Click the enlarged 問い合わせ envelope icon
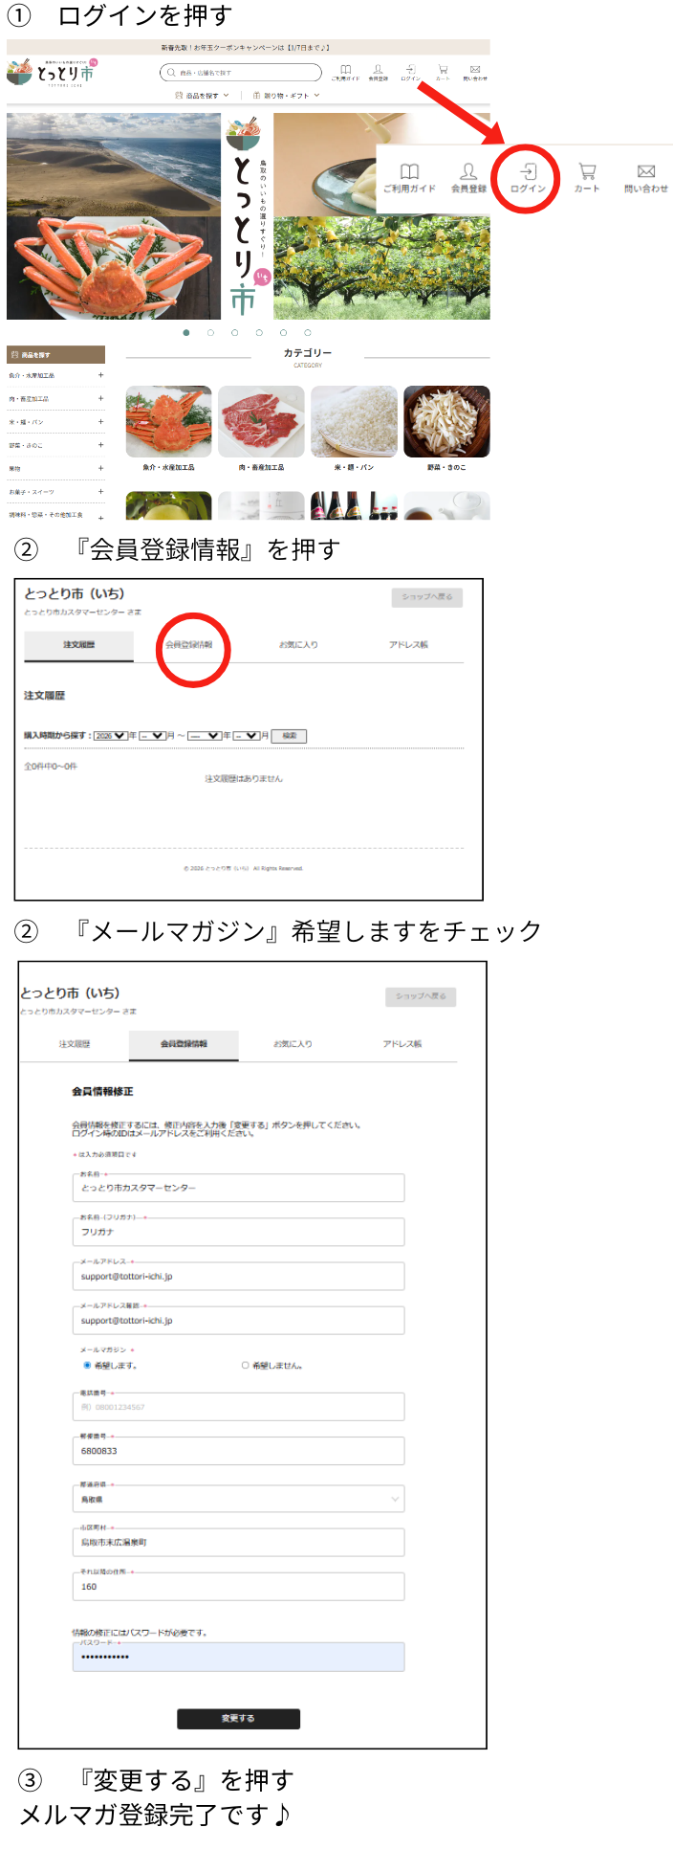 (x=646, y=177)
